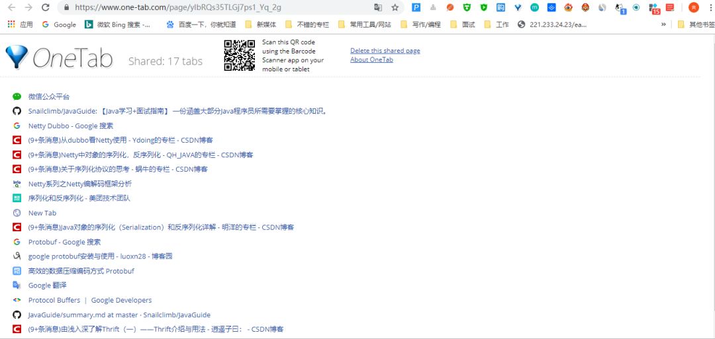Open the orange profile avatar

694,7
